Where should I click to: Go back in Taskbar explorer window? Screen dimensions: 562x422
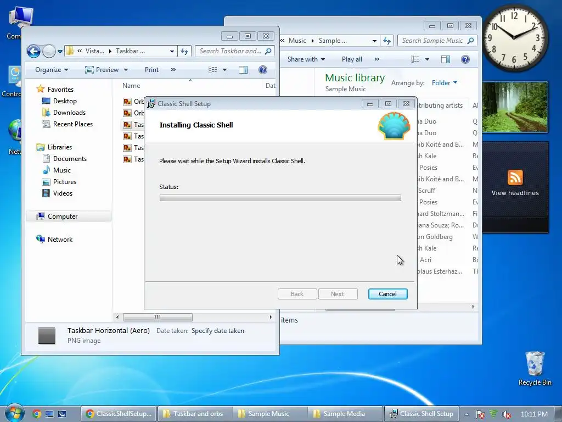(x=33, y=51)
